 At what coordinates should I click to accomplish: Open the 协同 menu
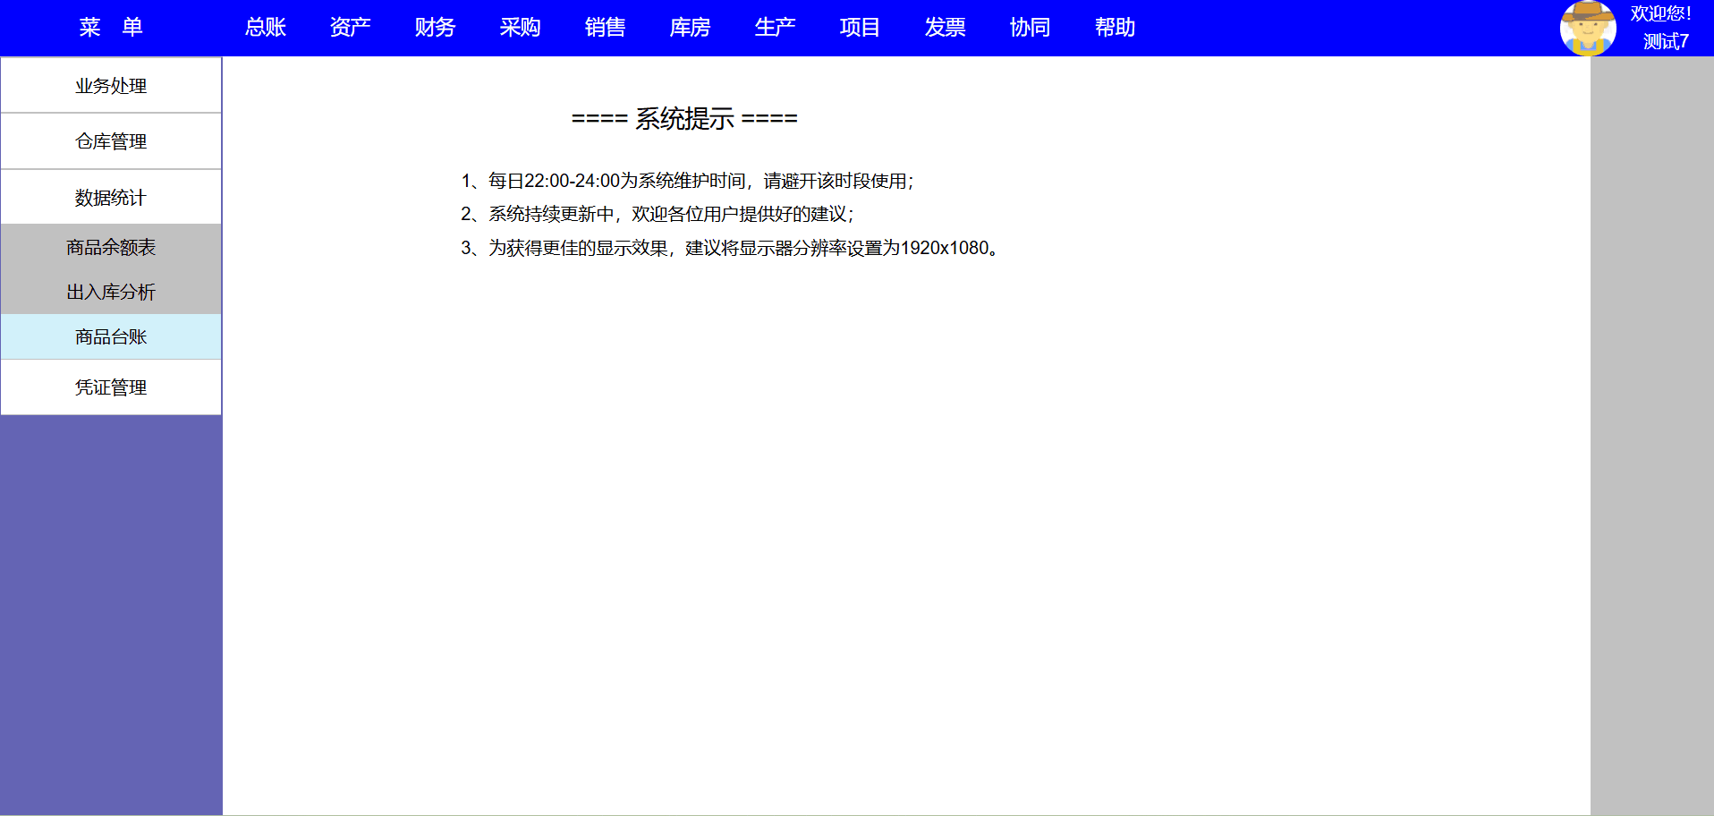[x=1030, y=28]
